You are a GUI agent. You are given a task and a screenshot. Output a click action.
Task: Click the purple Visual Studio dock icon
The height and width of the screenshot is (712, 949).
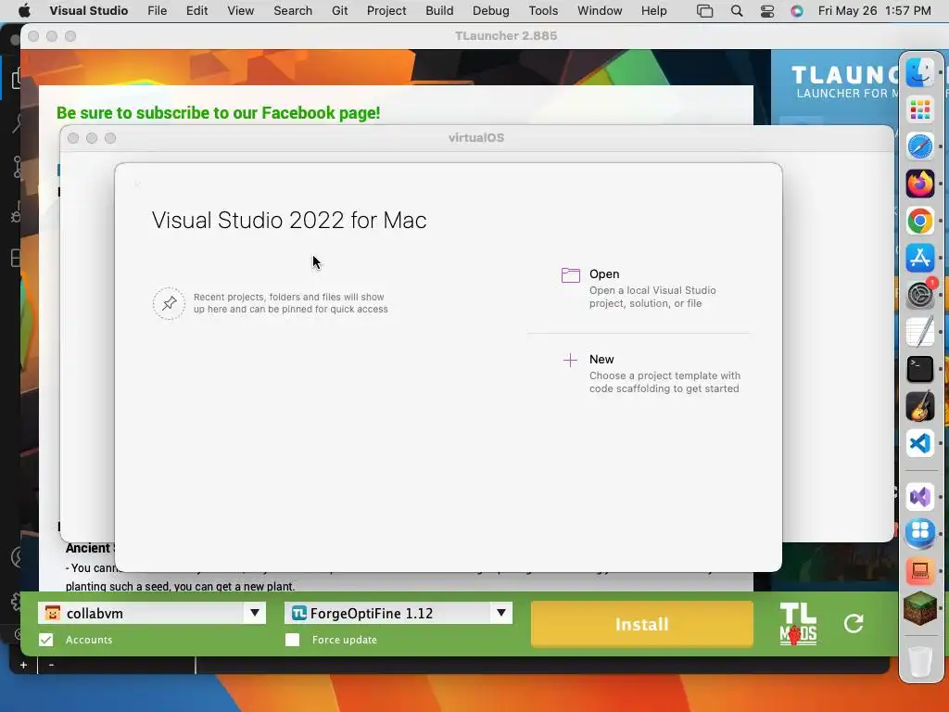point(920,497)
